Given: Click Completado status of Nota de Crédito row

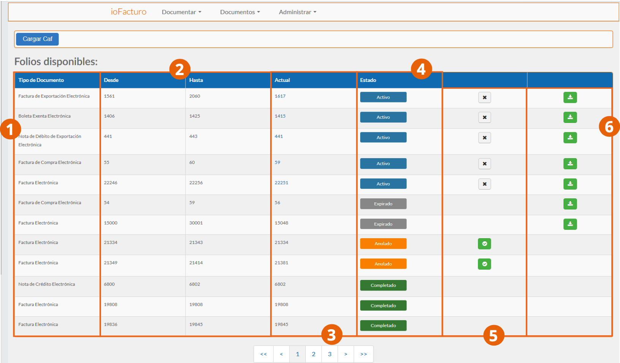Looking at the screenshot, I should [383, 286].
